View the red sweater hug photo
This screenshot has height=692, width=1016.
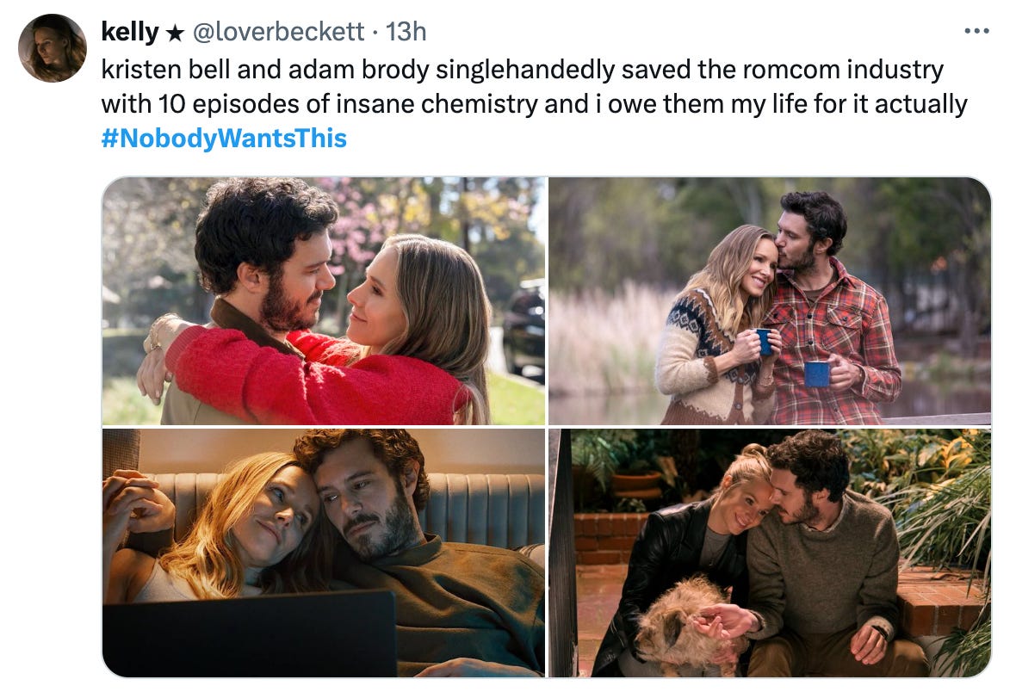point(324,301)
